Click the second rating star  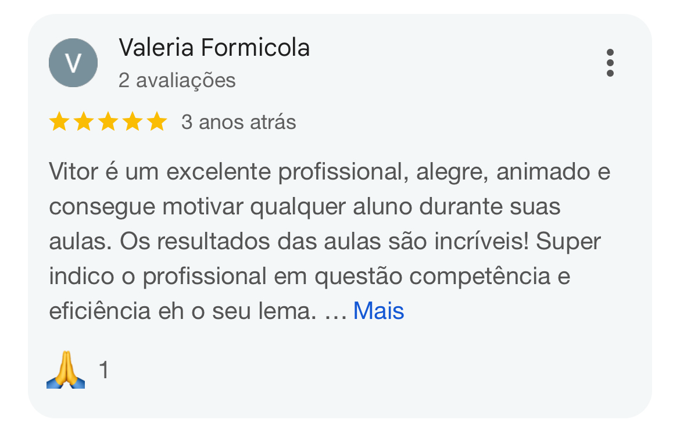(x=83, y=123)
